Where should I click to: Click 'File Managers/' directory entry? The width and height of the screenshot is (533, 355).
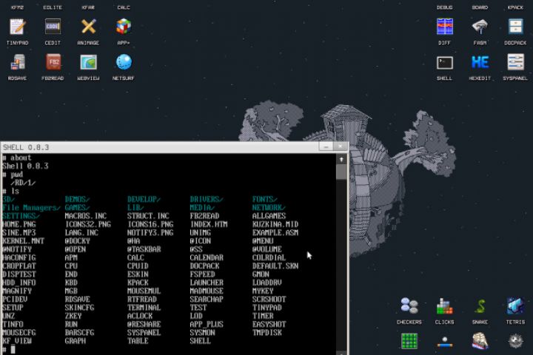(x=31, y=208)
